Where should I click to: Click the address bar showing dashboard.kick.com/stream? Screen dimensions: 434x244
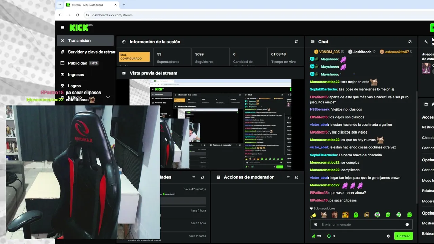click(112, 15)
